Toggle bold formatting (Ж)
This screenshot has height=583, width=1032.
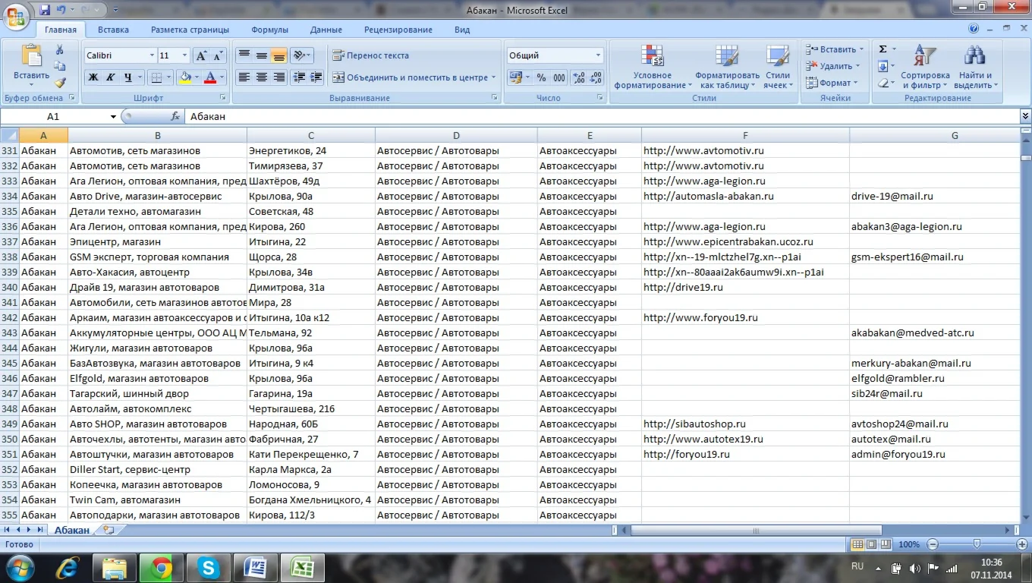coord(93,77)
